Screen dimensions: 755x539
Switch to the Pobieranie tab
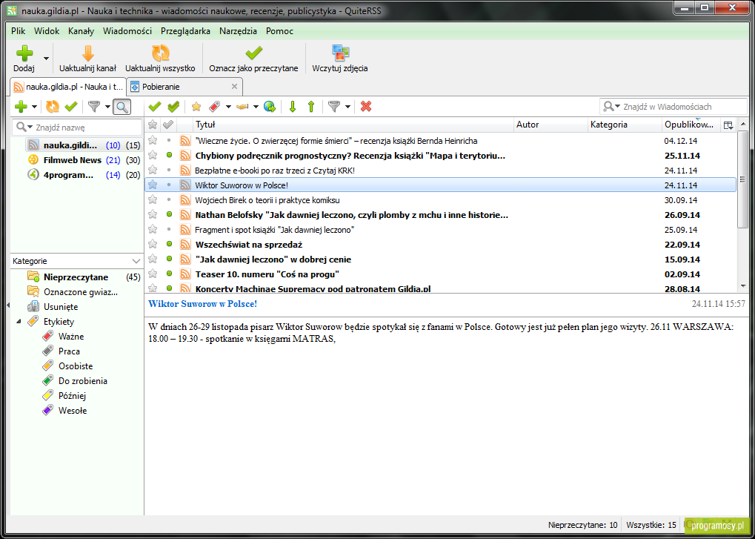[184, 87]
